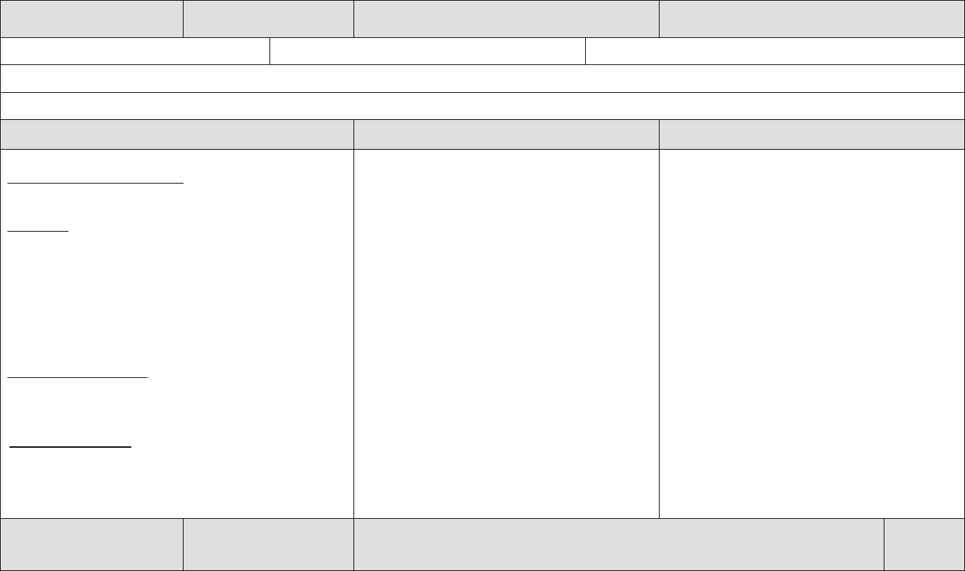Image resolution: width=965 pixels, height=571 pixels.
Task: Select the second full-width white row
Action: click(482, 106)
